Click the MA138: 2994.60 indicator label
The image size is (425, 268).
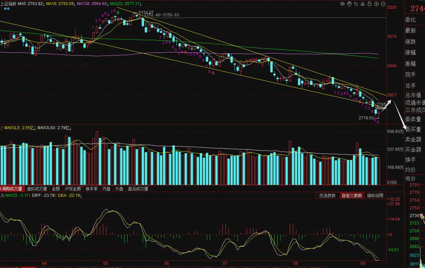[93, 4]
